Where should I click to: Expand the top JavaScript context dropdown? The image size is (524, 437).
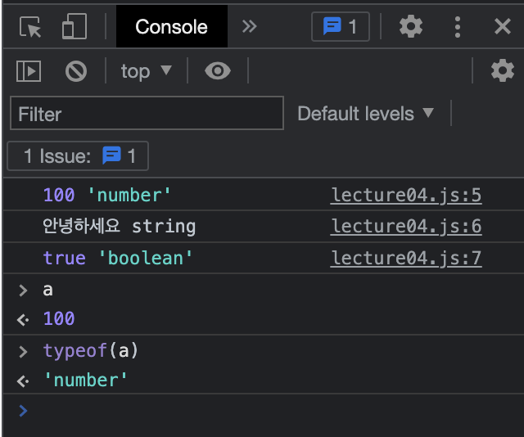[x=147, y=71]
